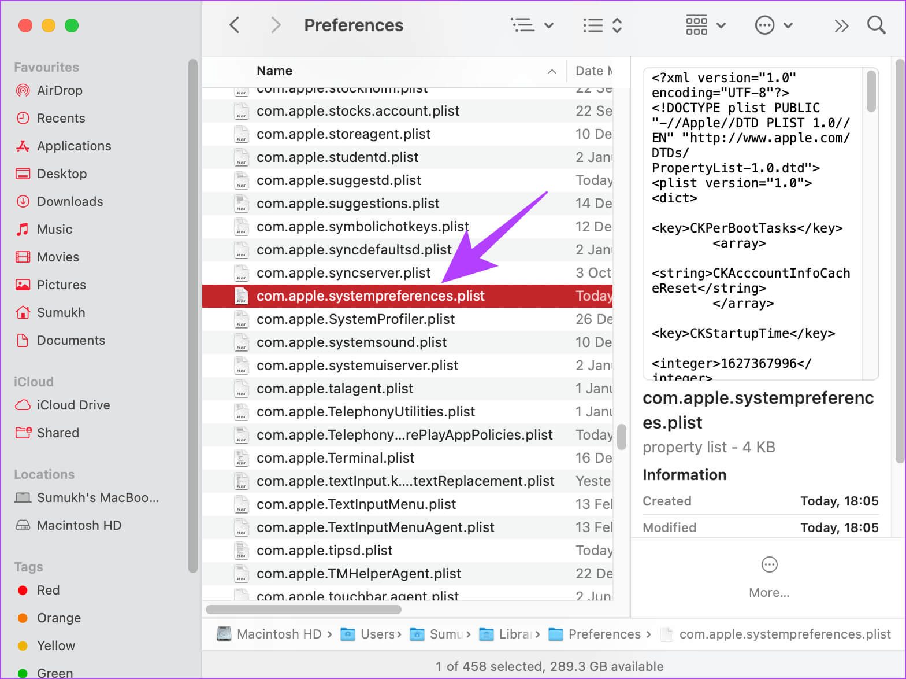Select com.apple.systemuiserver.plist
Viewport: 906px width, 679px height.
click(x=407, y=365)
